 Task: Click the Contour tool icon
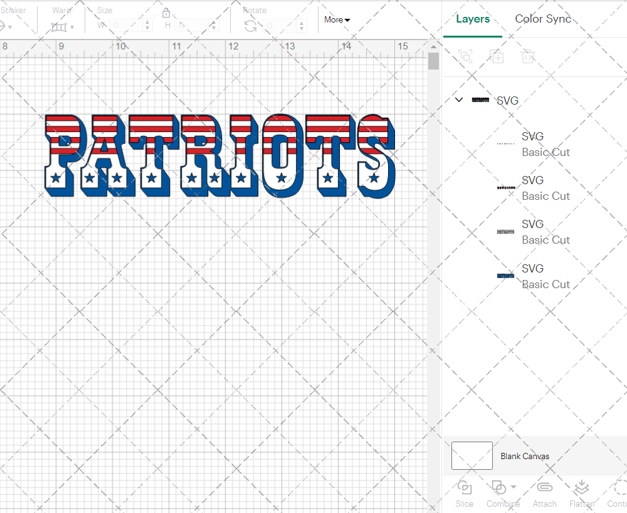pyautogui.click(x=620, y=487)
